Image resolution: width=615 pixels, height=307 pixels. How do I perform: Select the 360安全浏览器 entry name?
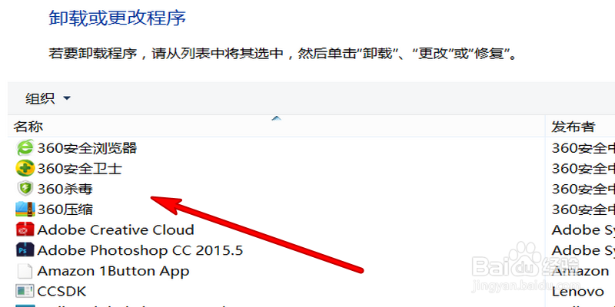click(x=87, y=148)
